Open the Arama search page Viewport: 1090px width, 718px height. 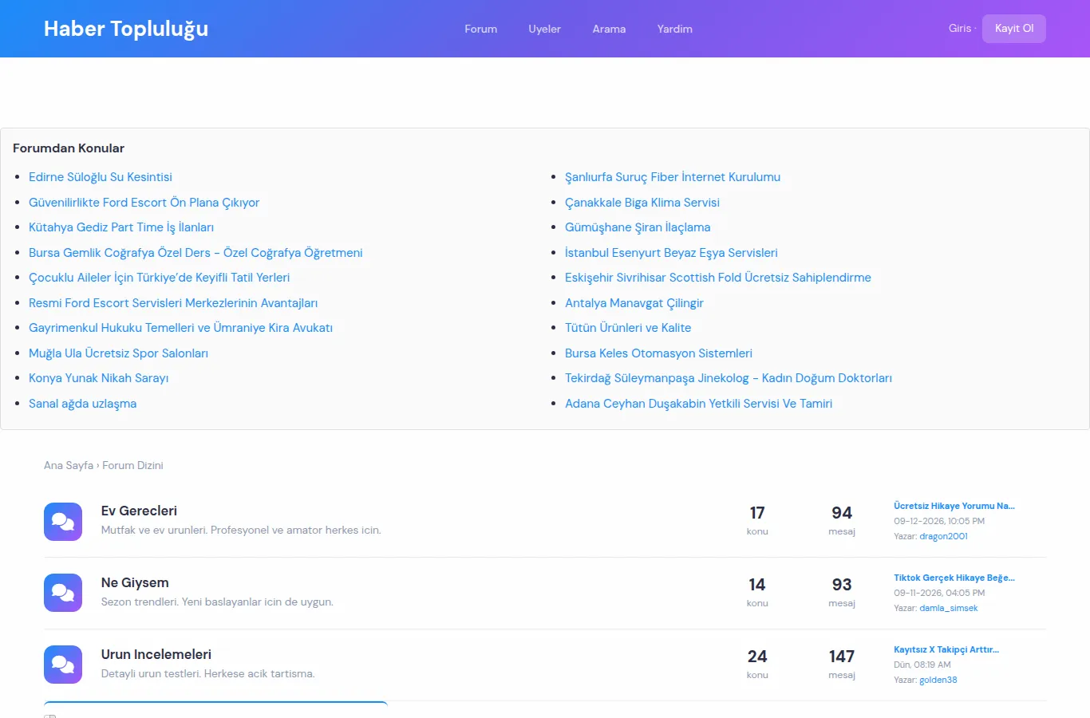coord(609,29)
